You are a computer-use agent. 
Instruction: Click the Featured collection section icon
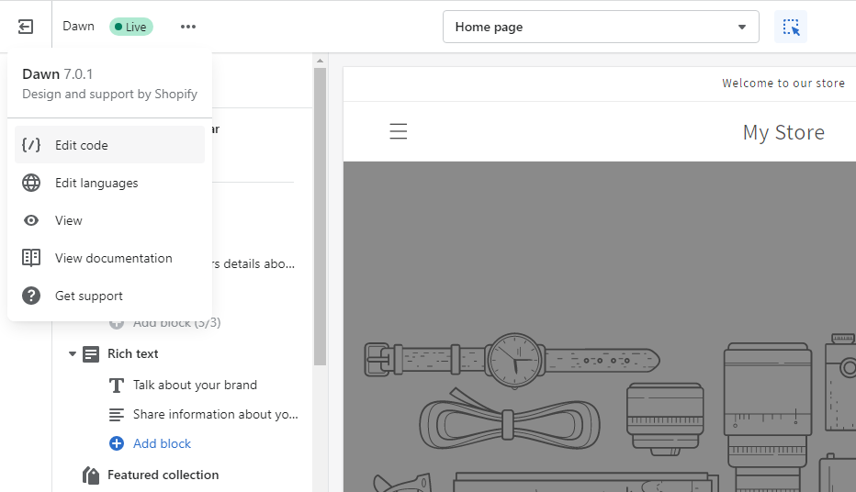(x=91, y=475)
